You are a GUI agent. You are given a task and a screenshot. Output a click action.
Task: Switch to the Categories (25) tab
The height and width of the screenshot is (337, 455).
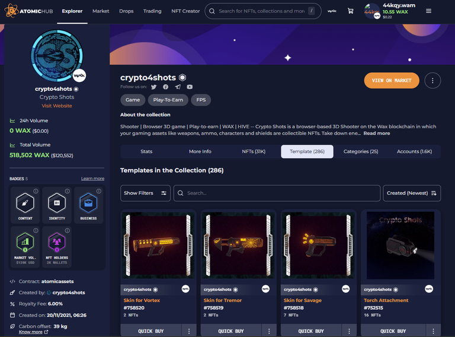coord(361,151)
